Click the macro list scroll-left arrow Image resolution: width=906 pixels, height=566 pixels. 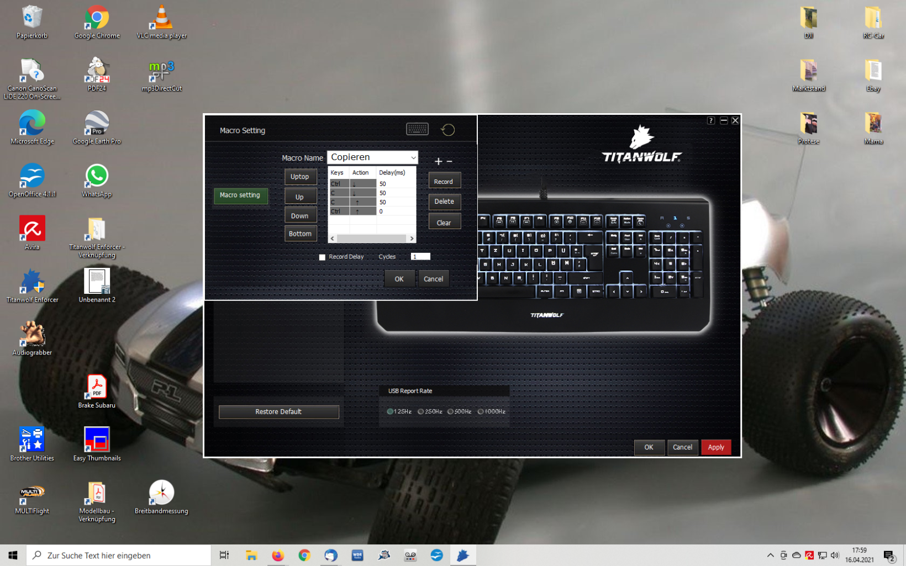pos(332,239)
